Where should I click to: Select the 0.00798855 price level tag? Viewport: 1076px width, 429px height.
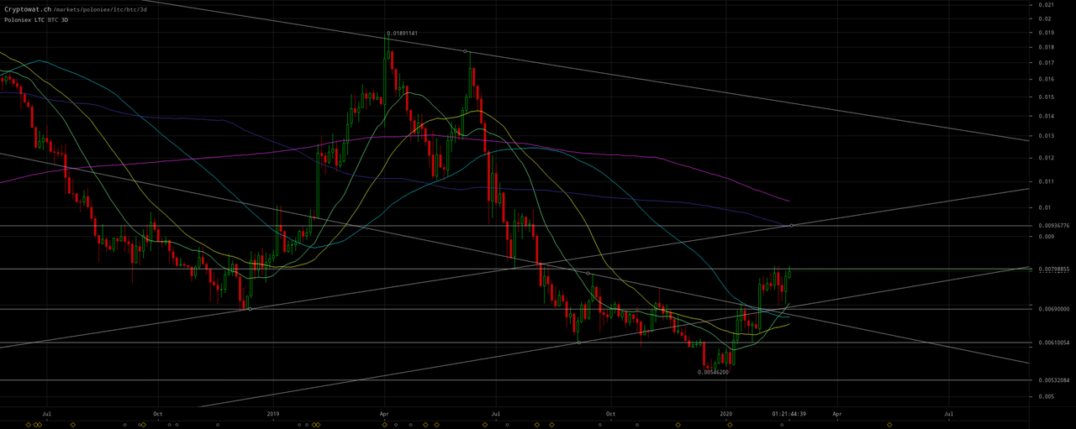[x=1052, y=269]
